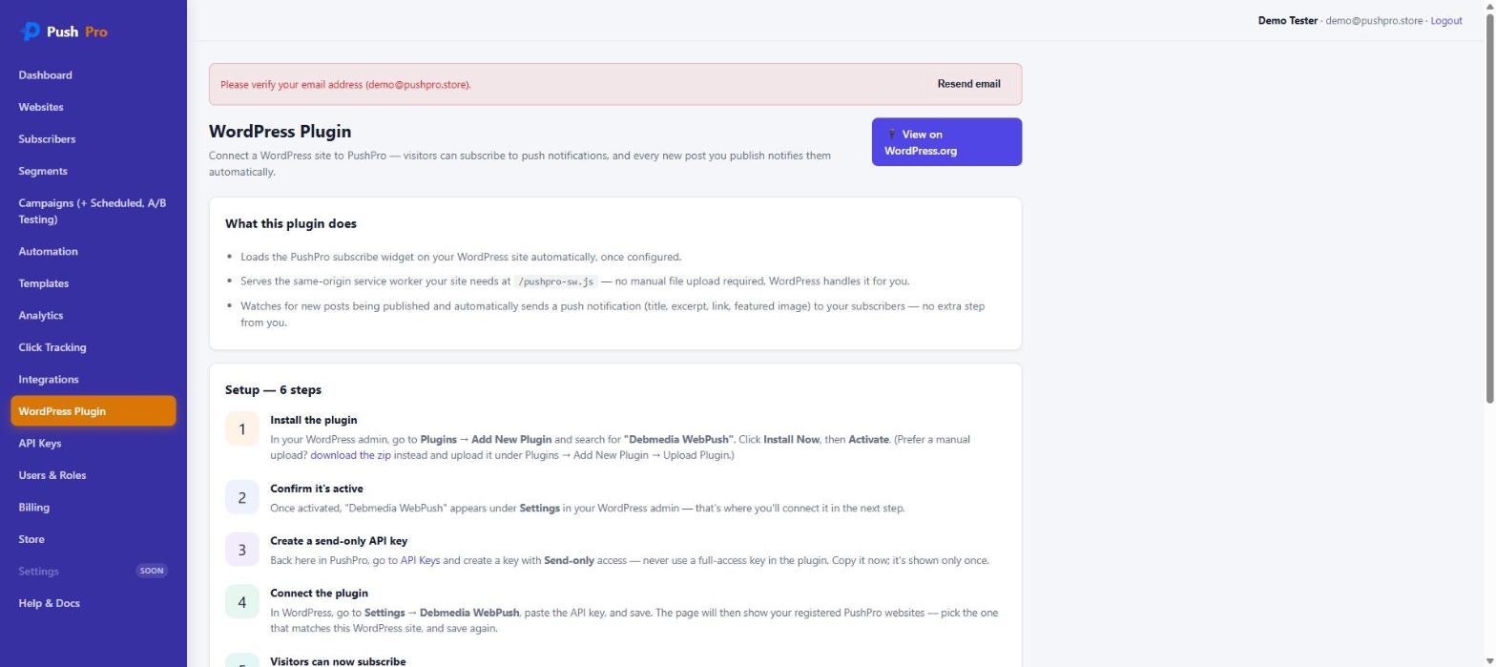Click 'Create a send-only API key' title
Viewport: 1496px width, 667px height.
pos(339,541)
